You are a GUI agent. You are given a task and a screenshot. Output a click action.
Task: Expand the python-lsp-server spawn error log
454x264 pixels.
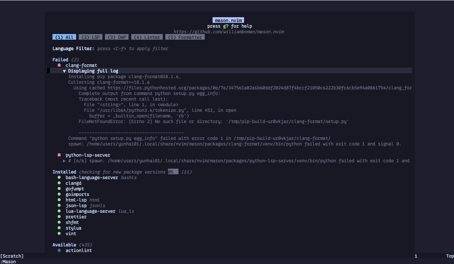click(64, 161)
